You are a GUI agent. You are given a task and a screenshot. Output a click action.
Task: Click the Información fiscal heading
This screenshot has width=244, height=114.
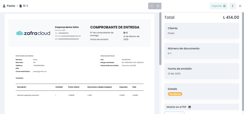tap(108, 56)
